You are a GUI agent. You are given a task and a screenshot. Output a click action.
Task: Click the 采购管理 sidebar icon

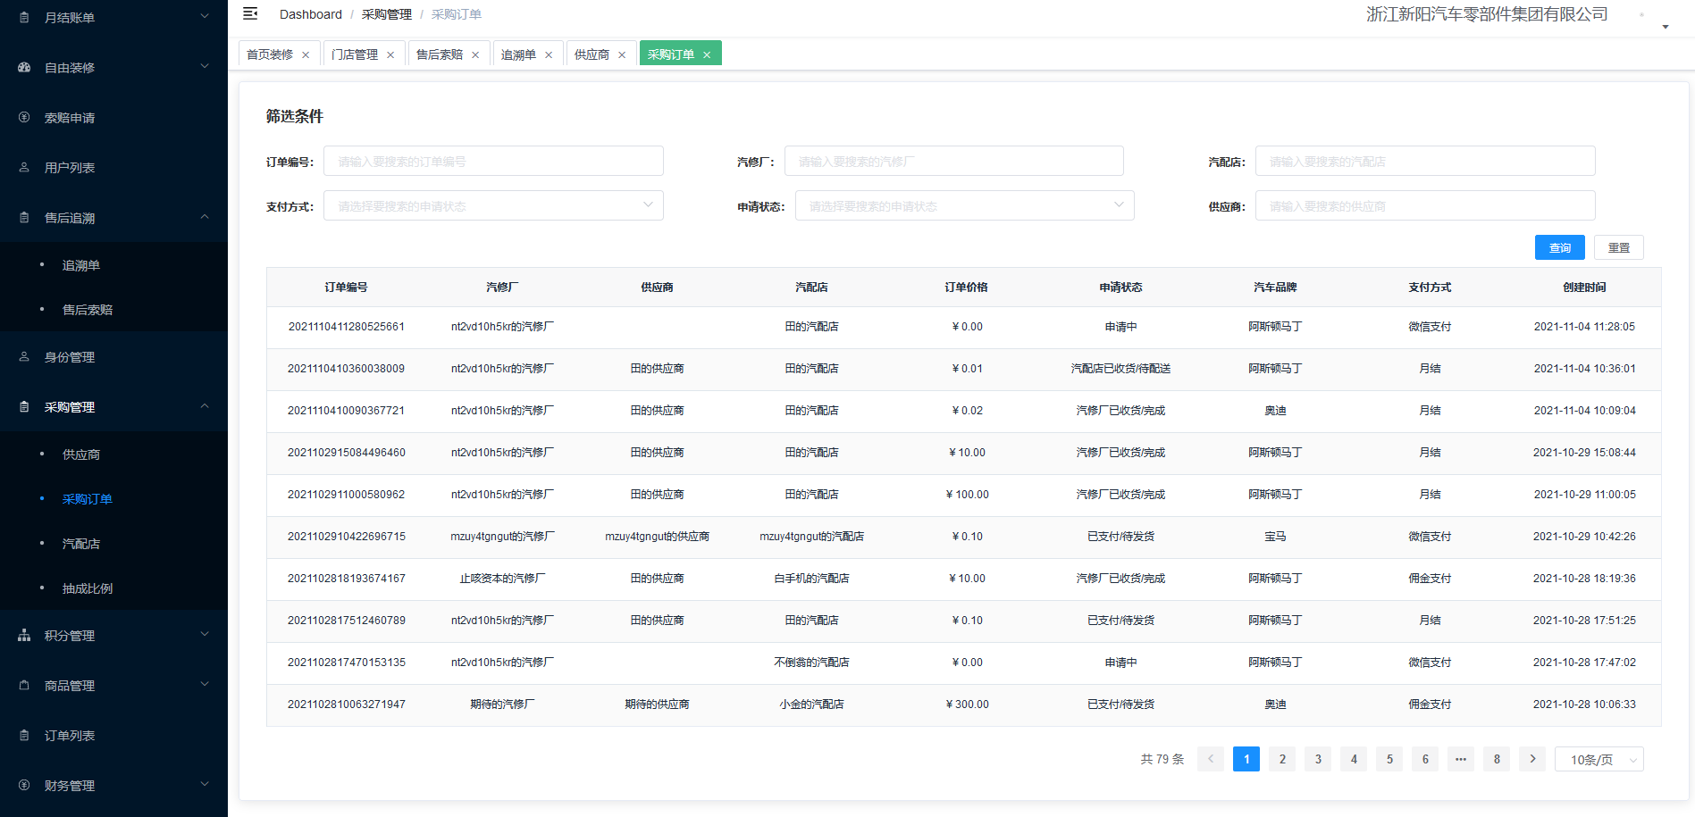24,406
